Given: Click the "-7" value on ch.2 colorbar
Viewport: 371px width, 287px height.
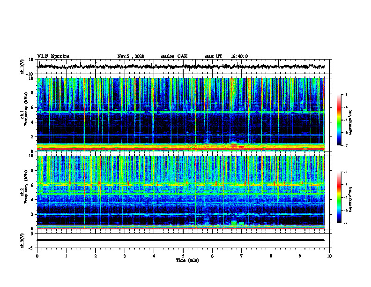Looking at the screenshot, I should point(345,223).
